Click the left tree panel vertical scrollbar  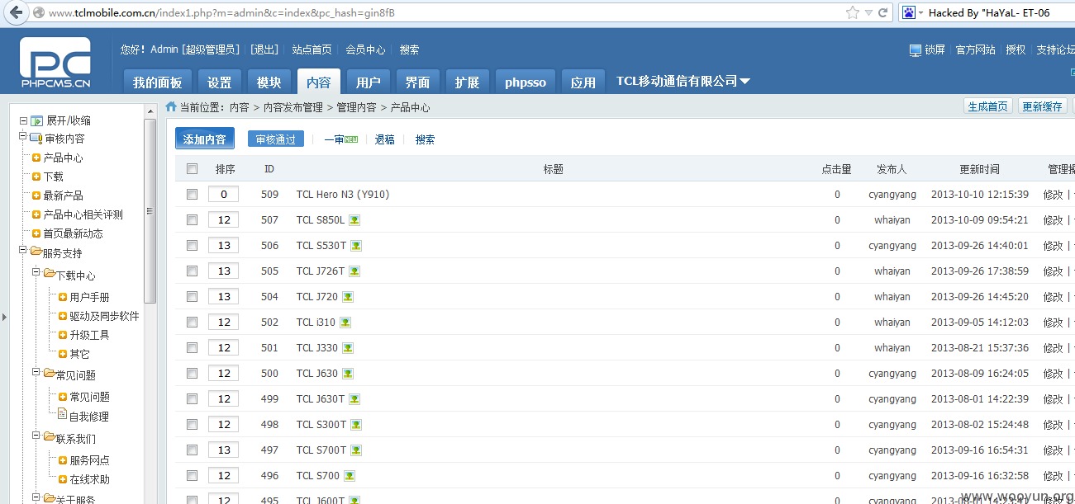click(x=150, y=211)
